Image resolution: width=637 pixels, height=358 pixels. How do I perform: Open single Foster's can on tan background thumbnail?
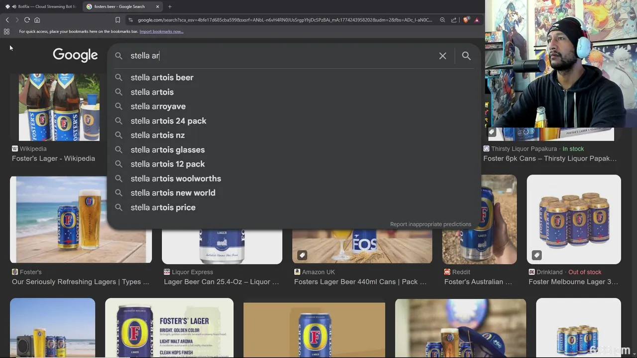[x=314, y=330]
